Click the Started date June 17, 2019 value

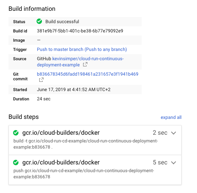(73, 90)
